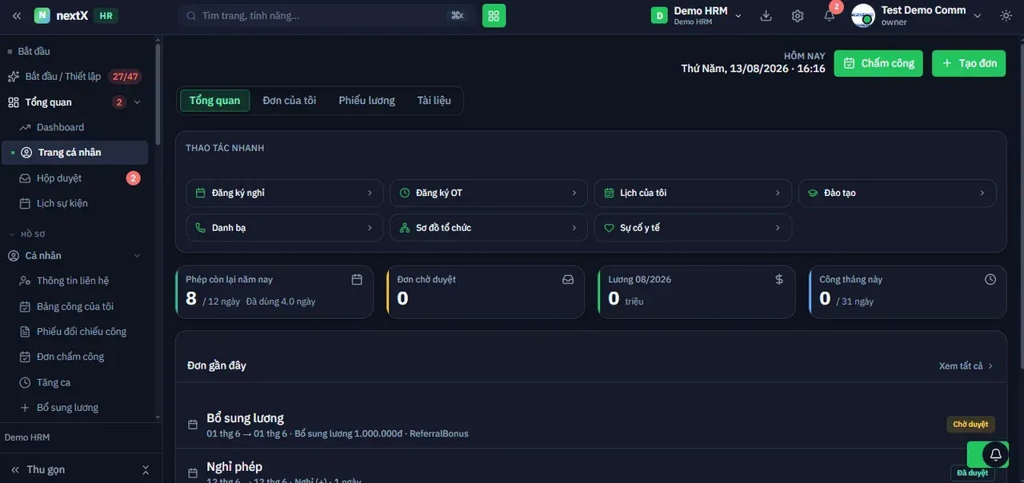Collapse sidebar using top-left double-arrow icon
Screen dimensions: 1024x483
[17, 15]
